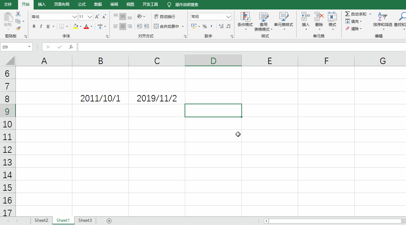This screenshot has height=225, width=406.
Task: Increase indent icon
Action: click(146, 27)
